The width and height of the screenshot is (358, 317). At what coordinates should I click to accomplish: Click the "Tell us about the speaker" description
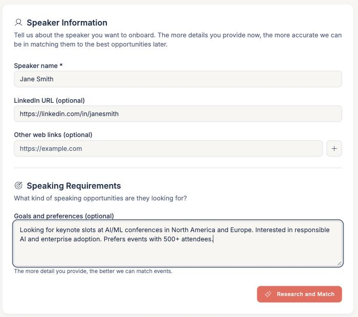(x=178, y=40)
